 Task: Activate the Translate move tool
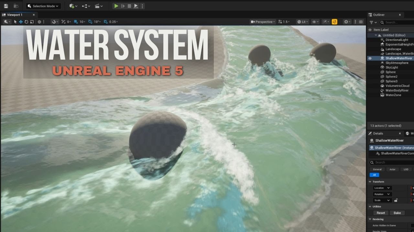[21, 22]
